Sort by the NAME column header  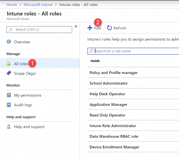95,61
